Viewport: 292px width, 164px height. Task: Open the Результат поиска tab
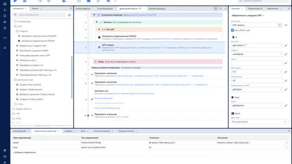[126, 131]
